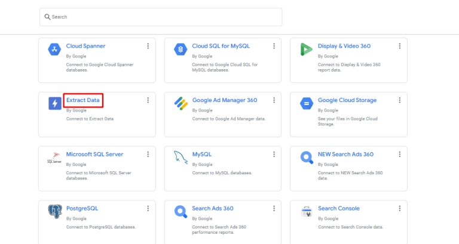The image size is (459, 244).
Task: Select the Search Ads 360 title
Action: pos(213,209)
